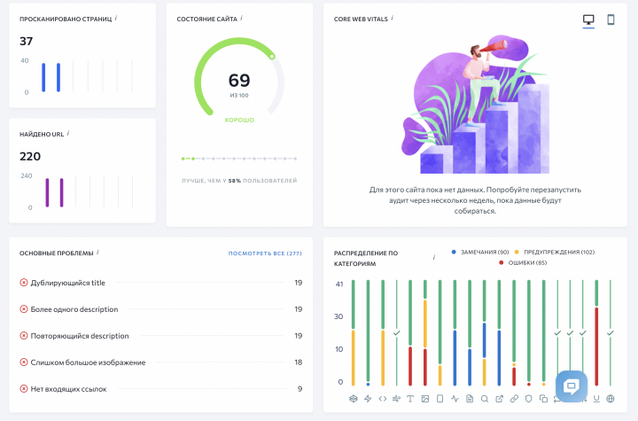Click info icon next to 'Найдено URL'
This screenshot has height=421, width=638.
pos(68,133)
